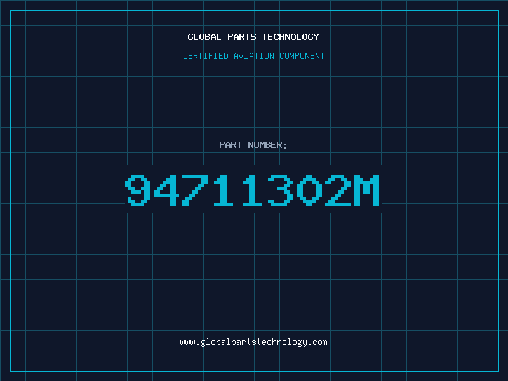The width and height of the screenshot is (508, 381).
Task: Click the PART NUMBER: label
Action: tap(253, 145)
